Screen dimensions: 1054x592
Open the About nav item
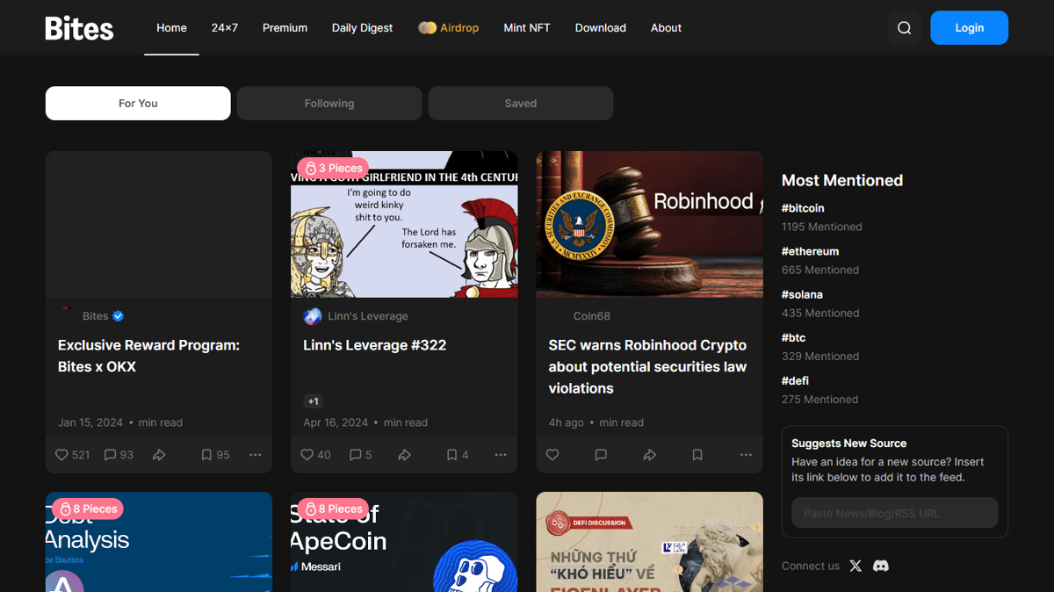point(666,28)
